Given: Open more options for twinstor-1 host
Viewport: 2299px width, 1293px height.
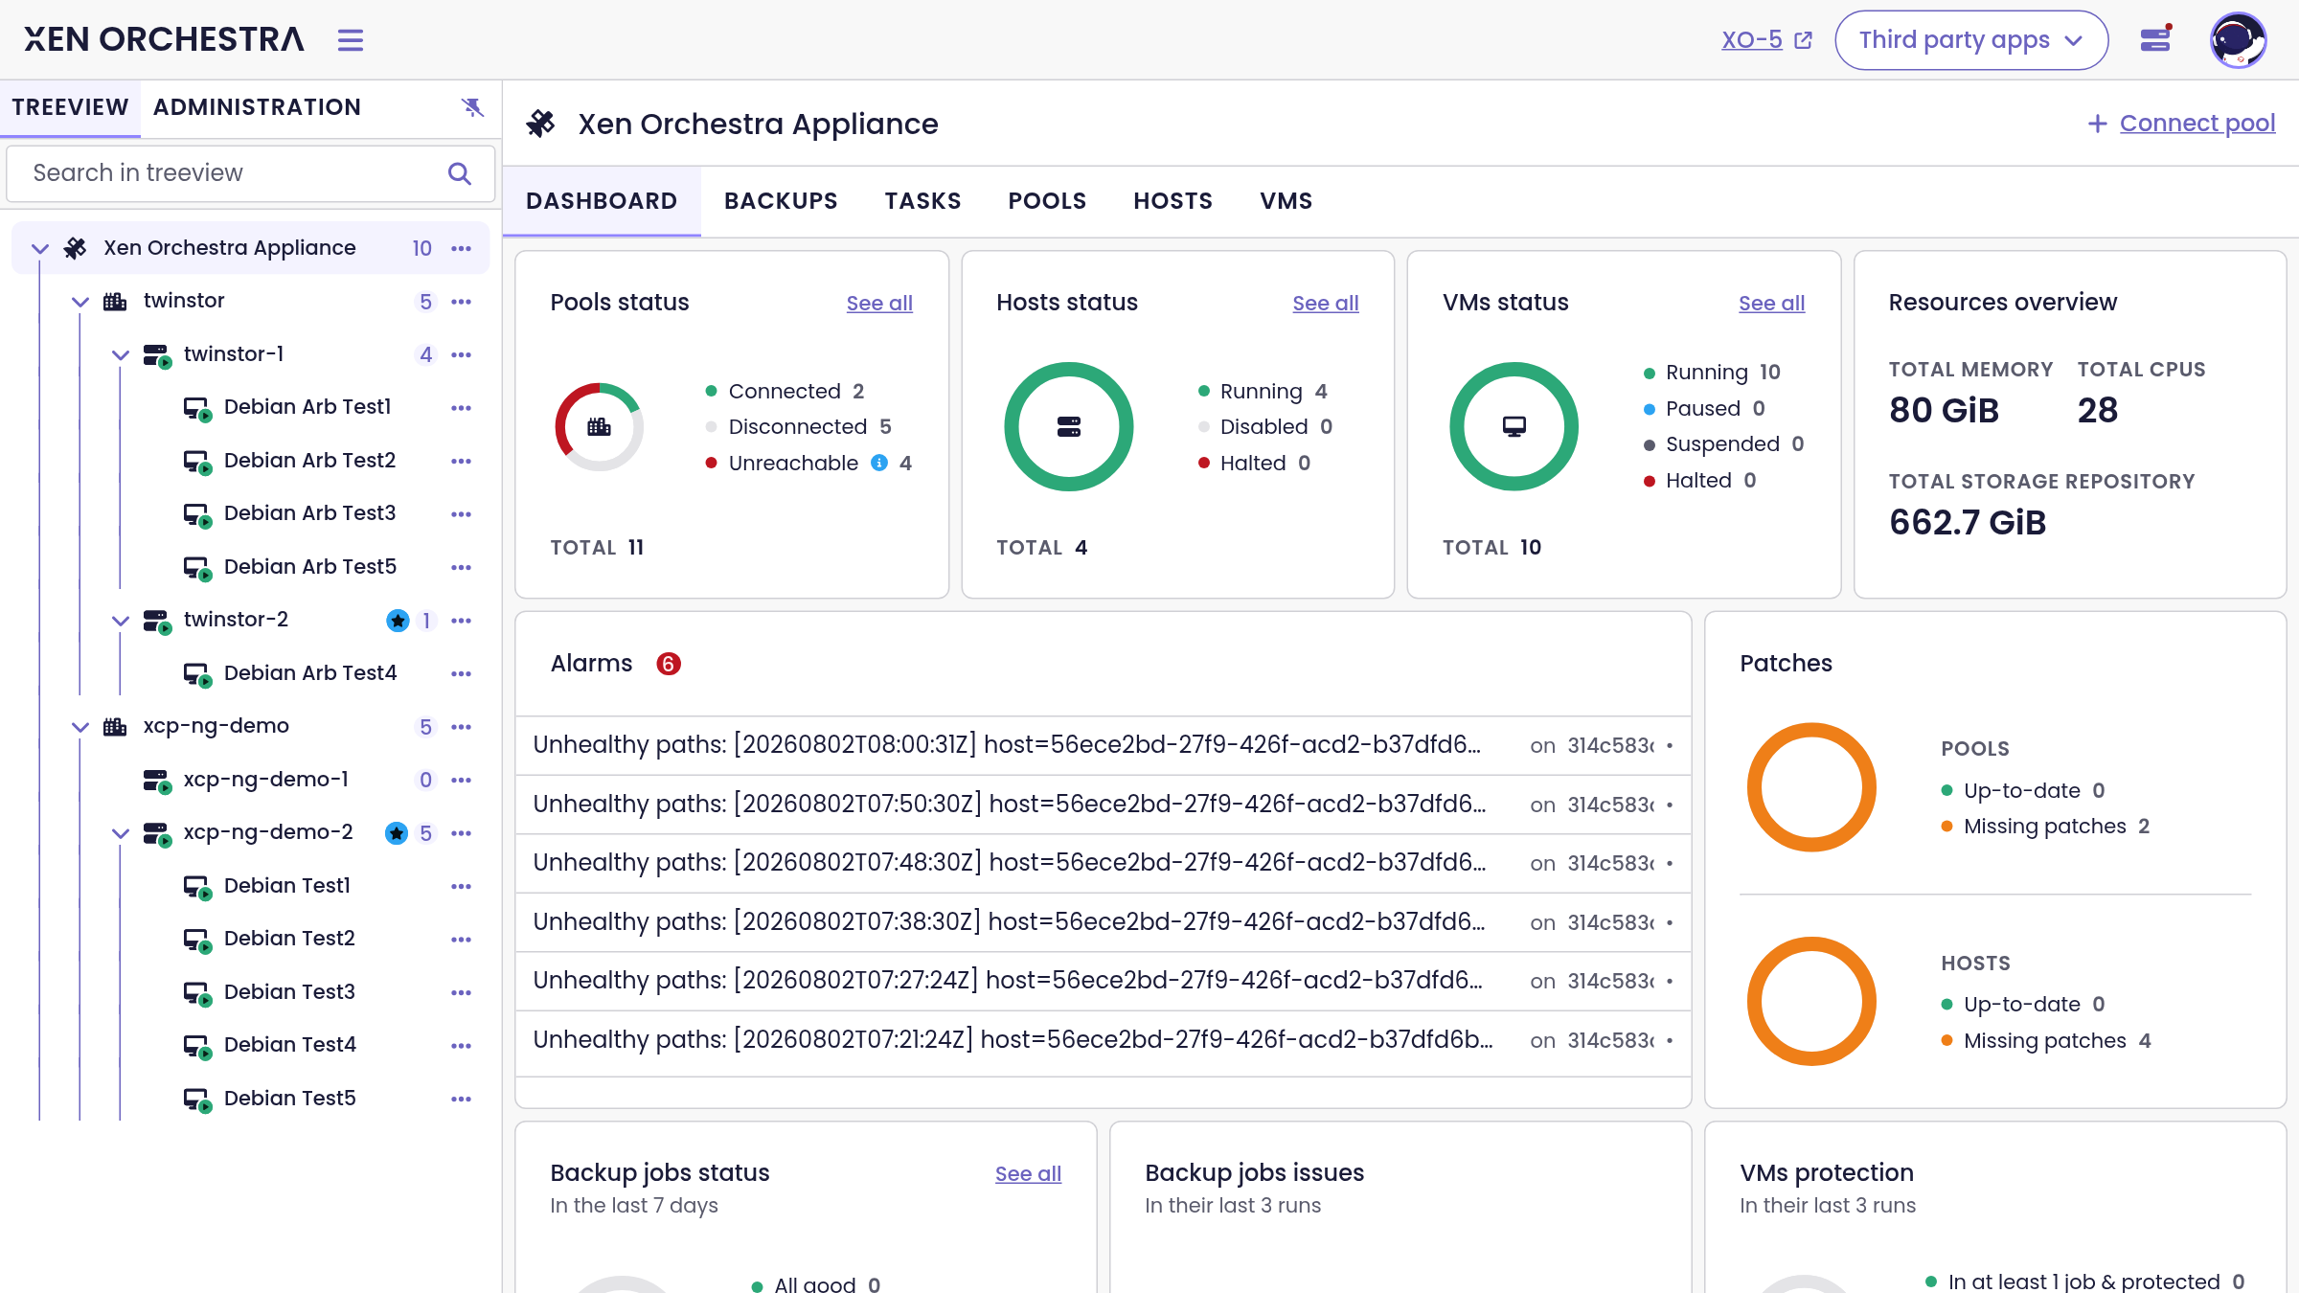Looking at the screenshot, I should (x=462, y=354).
